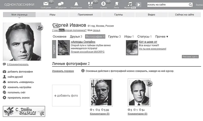Click the cat ad thumbnail
The height and width of the screenshot is (121, 203).
132,48
